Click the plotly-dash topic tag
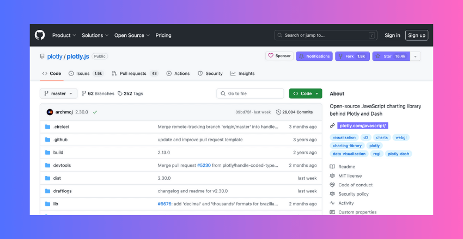 [x=399, y=154]
